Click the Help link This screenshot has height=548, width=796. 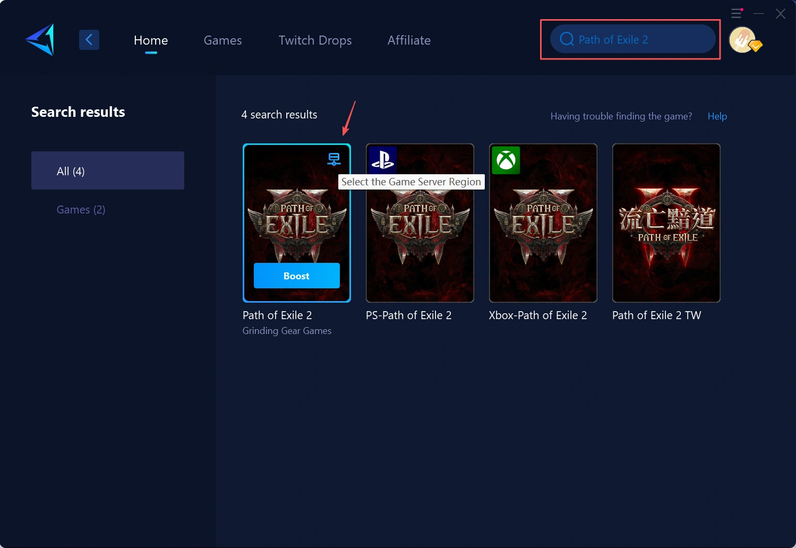click(717, 116)
